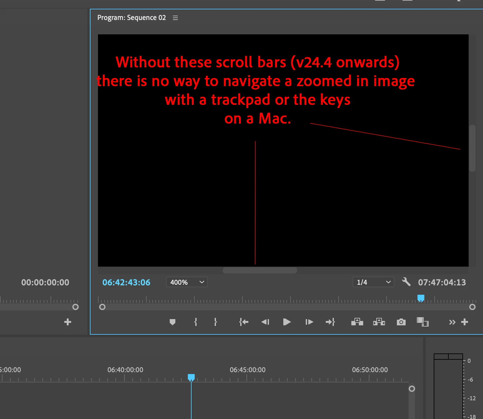Viewport: 483px width, 419px height.
Task: Click the Mark Out bracket icon
Action: (x=216, y=322)
